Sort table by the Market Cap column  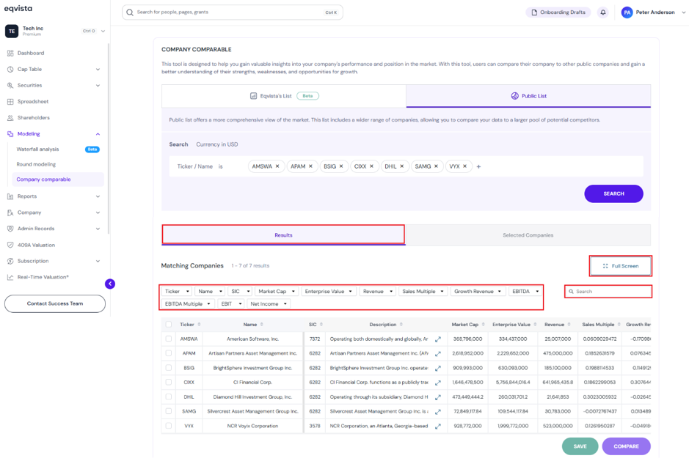click(x=483, y=325)
